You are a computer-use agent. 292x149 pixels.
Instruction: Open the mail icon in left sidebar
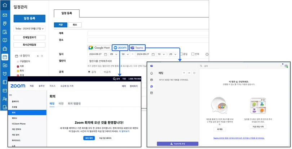coord(5,15)
